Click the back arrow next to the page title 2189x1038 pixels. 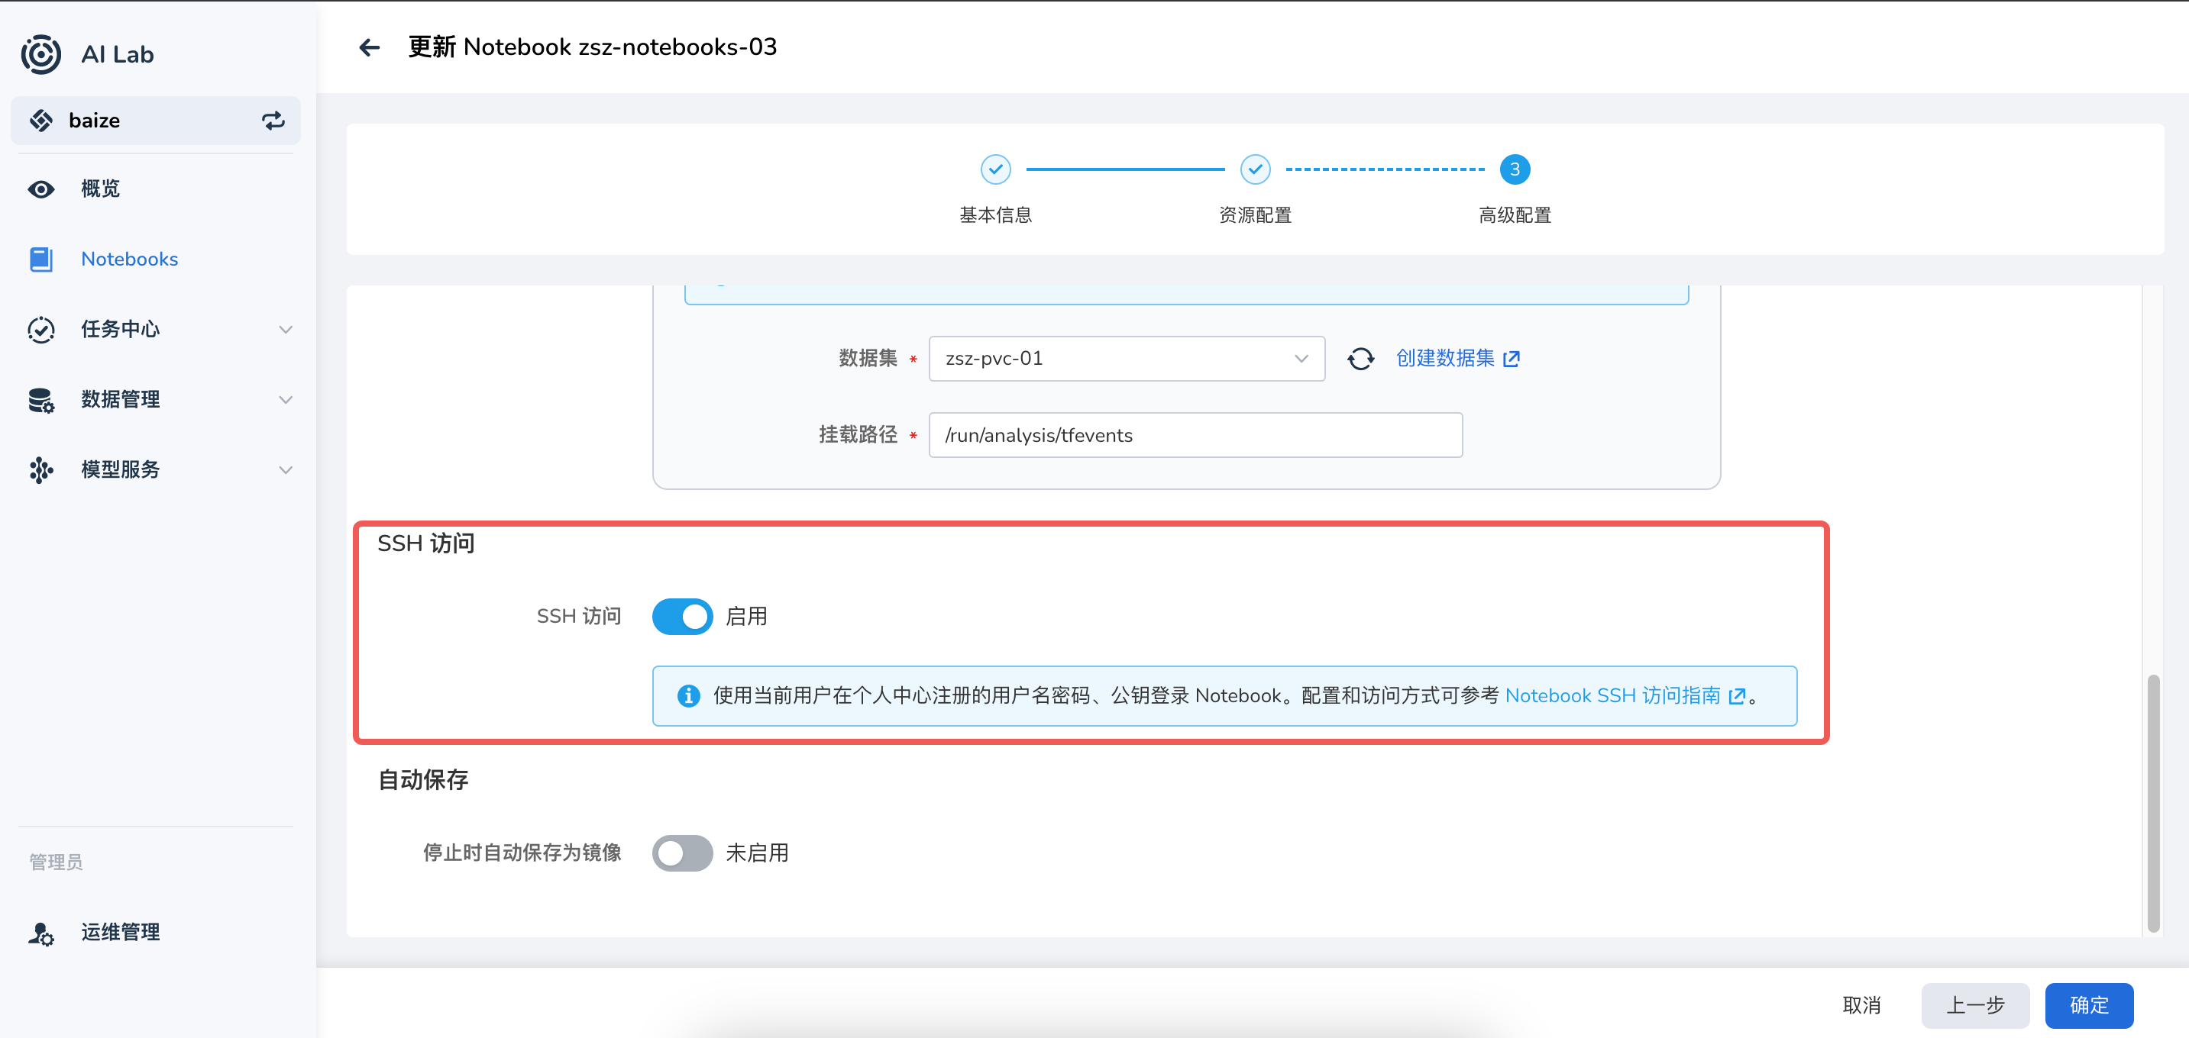(x=369, y=47)
